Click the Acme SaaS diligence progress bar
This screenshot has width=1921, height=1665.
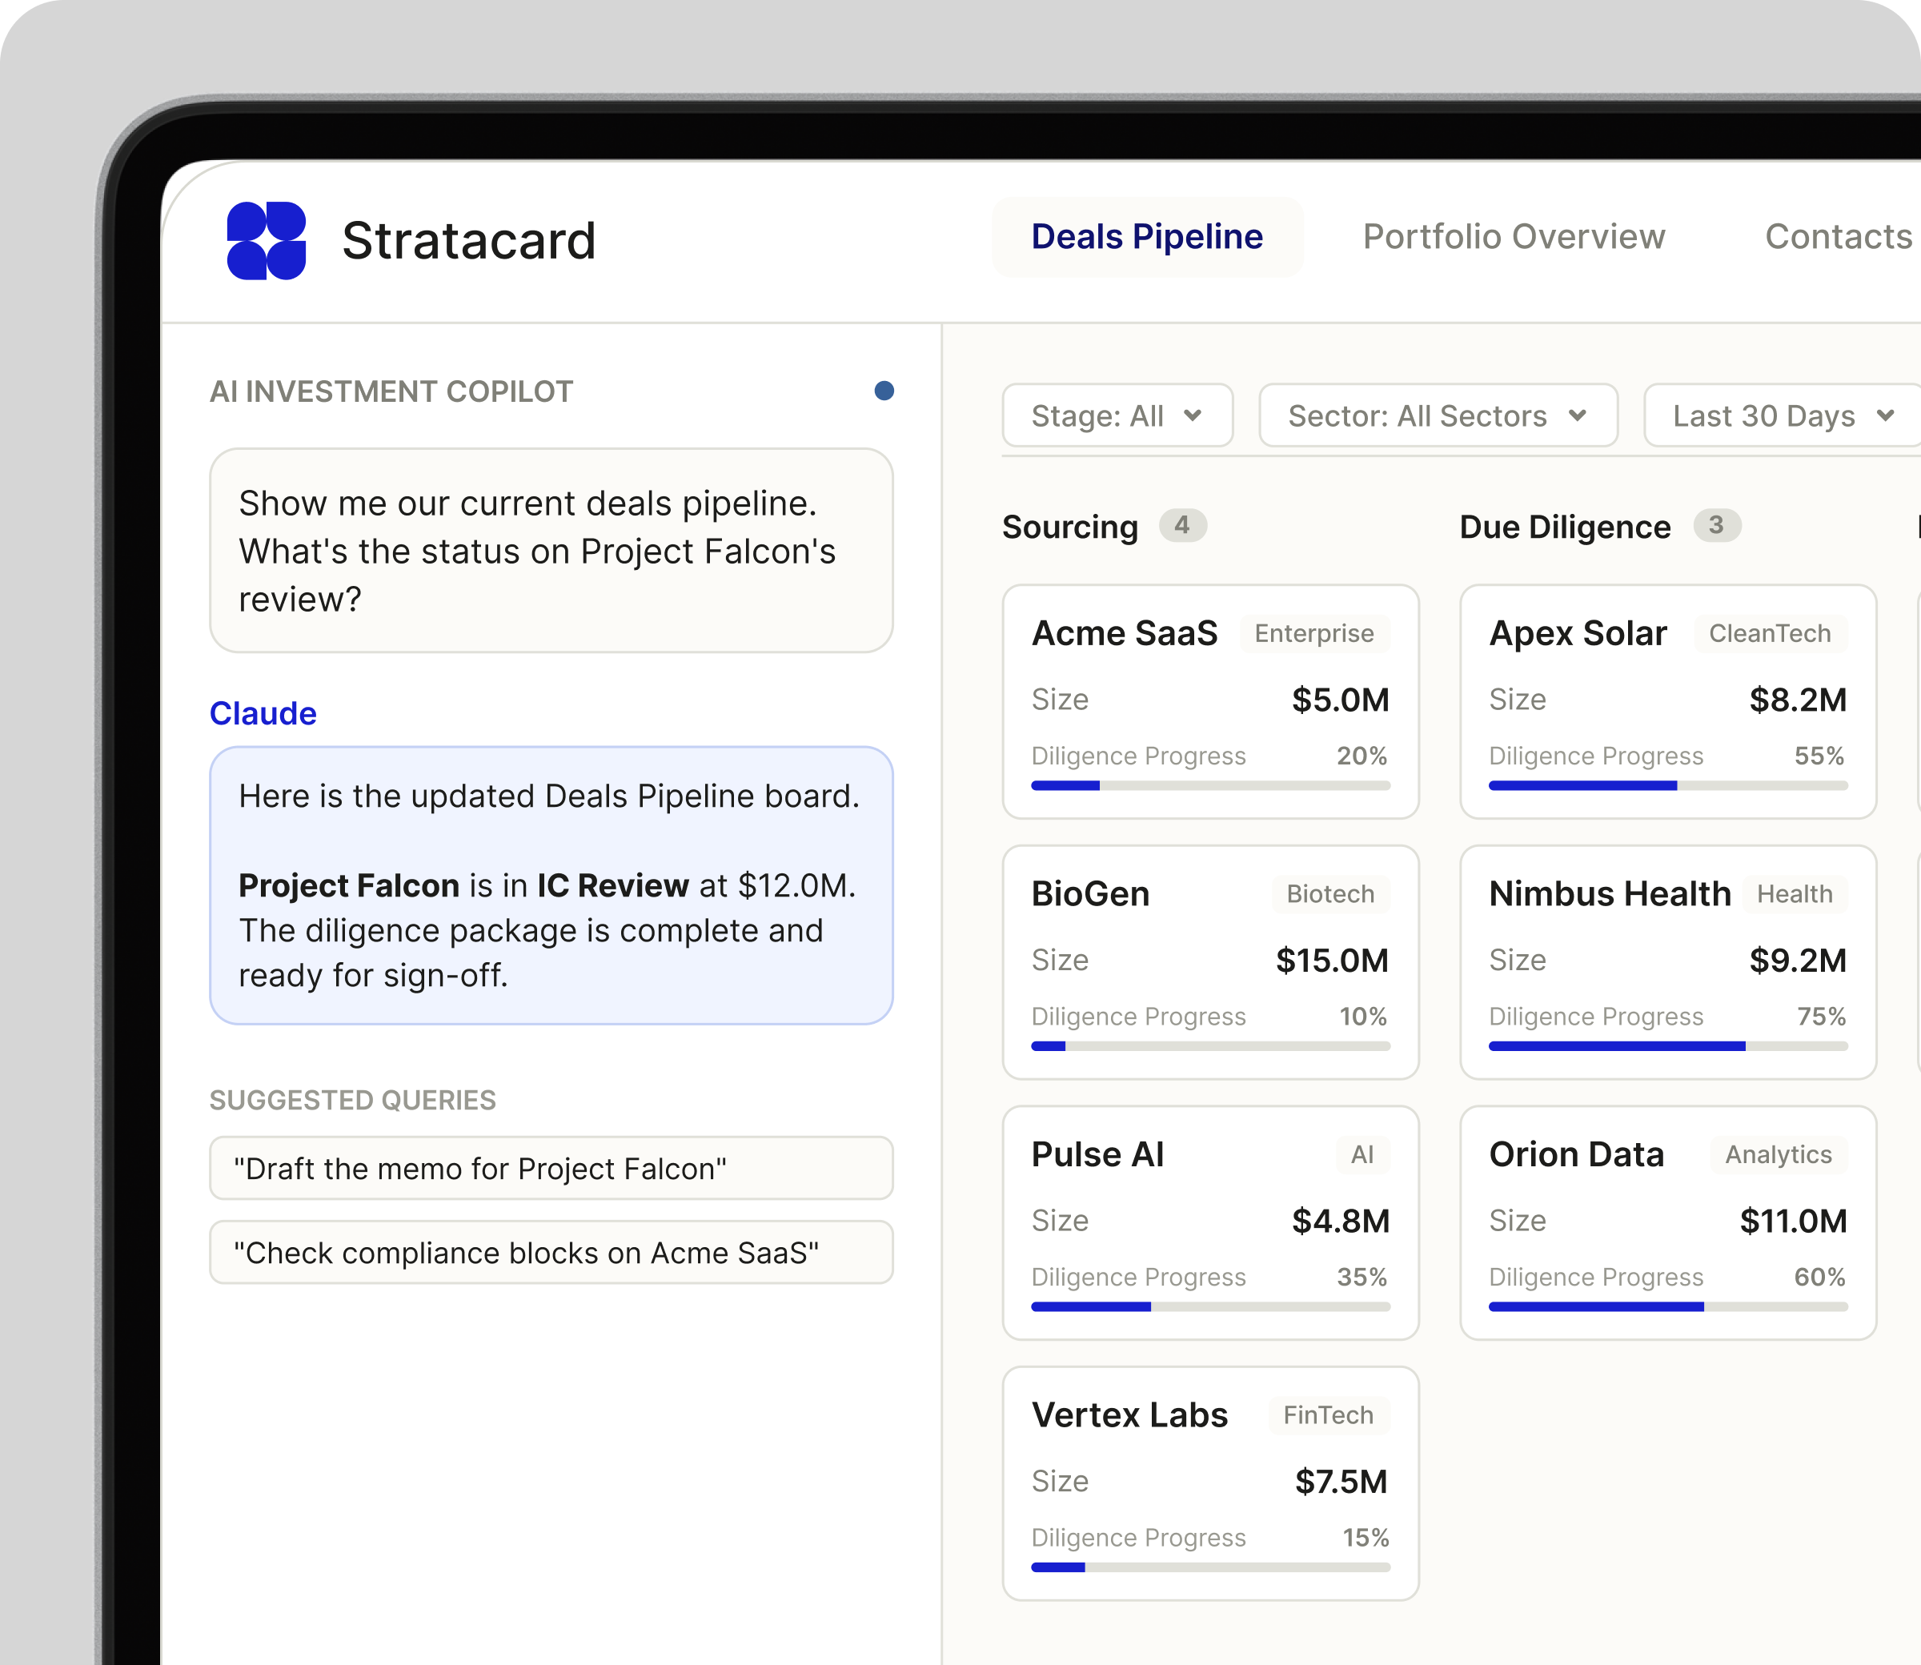[x=1210, y=786]
